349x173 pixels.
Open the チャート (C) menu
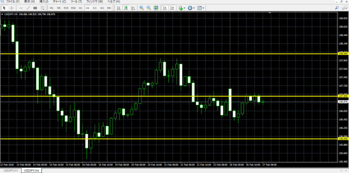point(59,2)
